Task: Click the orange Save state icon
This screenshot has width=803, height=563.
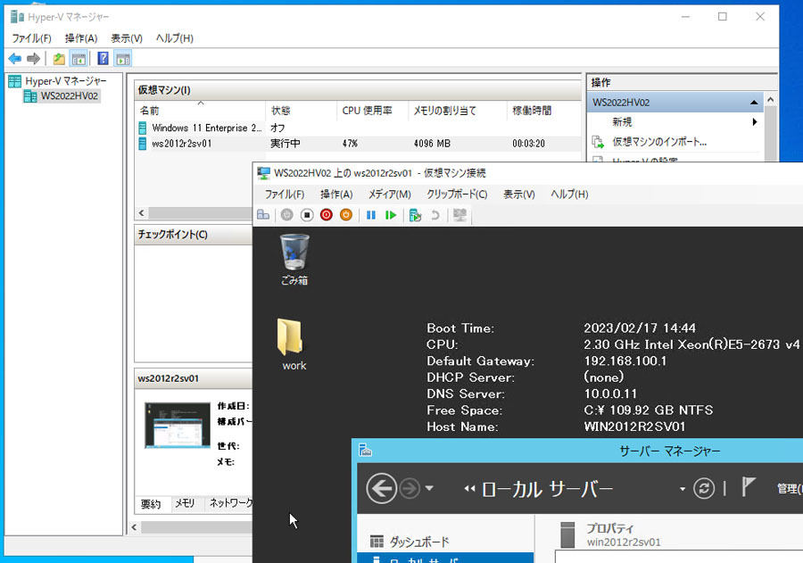Action: (346, 215)
